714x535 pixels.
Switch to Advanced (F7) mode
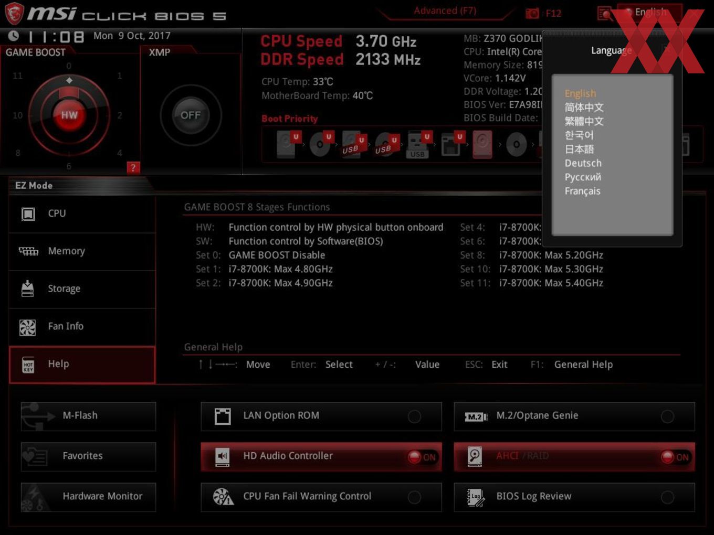[445, 10]
